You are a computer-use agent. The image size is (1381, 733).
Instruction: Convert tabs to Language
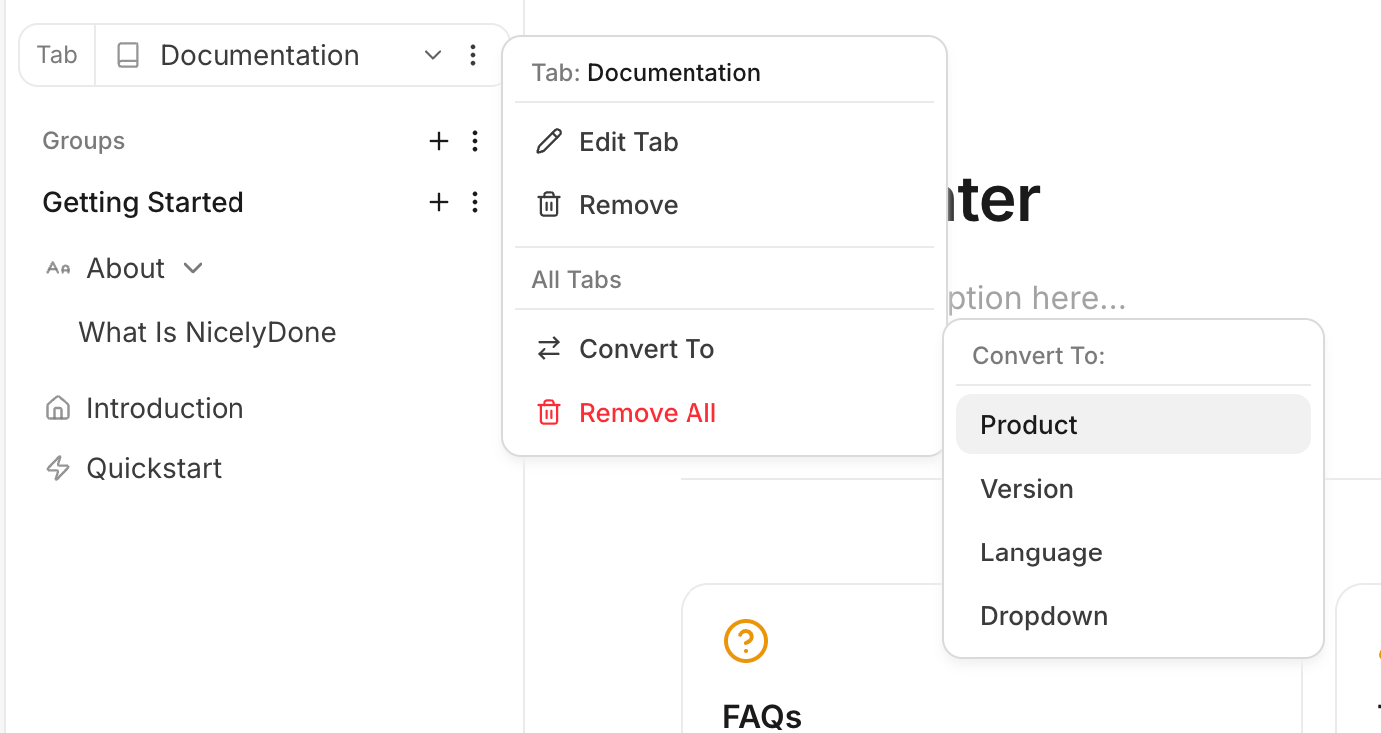click(x=1134, y=552)
